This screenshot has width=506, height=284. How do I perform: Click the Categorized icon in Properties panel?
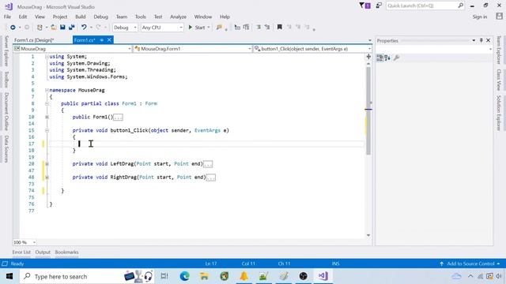(x=379, y=58)
